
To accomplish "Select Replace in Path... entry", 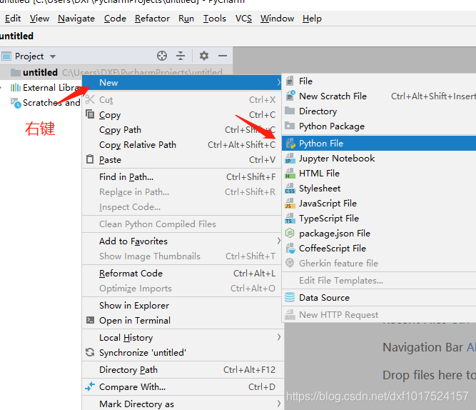I will (x=181, y=191).
